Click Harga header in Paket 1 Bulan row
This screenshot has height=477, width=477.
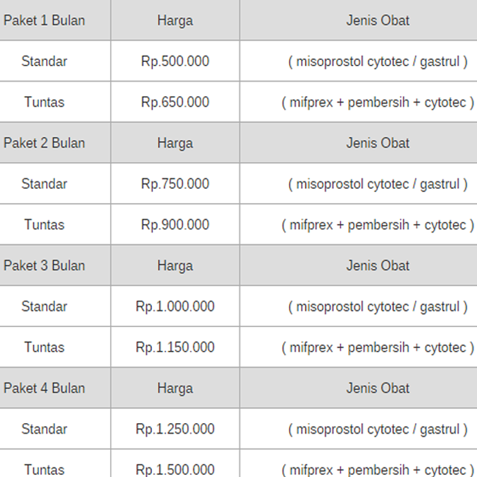point(175,20)
